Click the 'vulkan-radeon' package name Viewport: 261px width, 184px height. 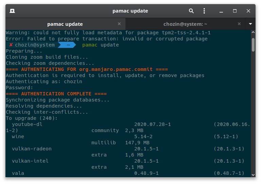coord(32,149)
